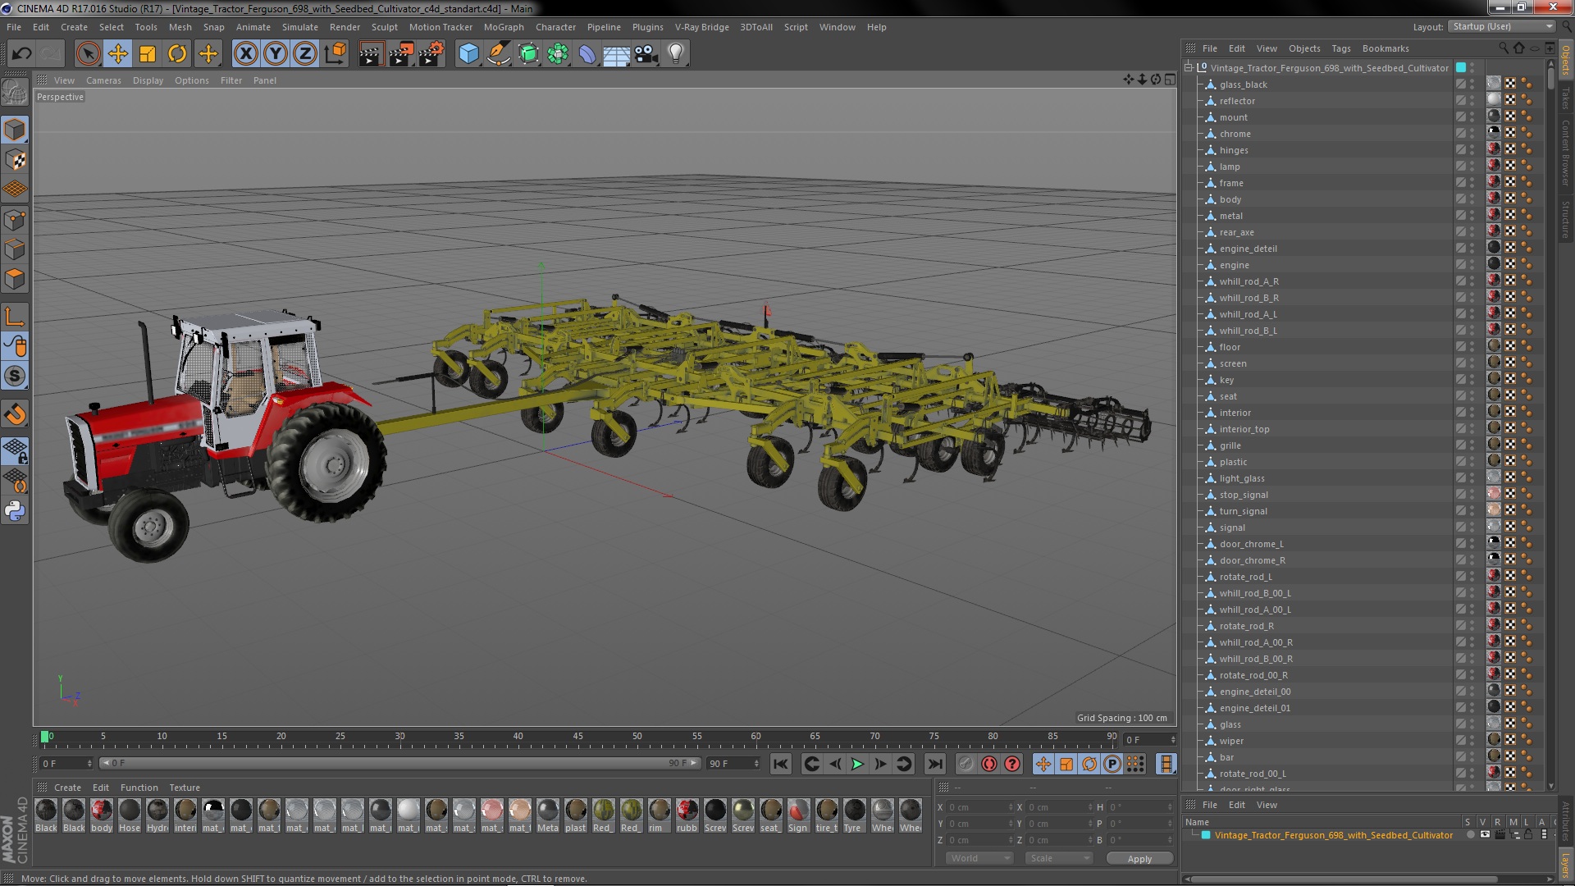Open the Content Browser side tab

point(1566,153)
